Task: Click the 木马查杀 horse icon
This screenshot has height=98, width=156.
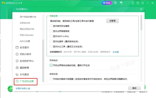Action: pyautogui.click(x=17, y=74)
